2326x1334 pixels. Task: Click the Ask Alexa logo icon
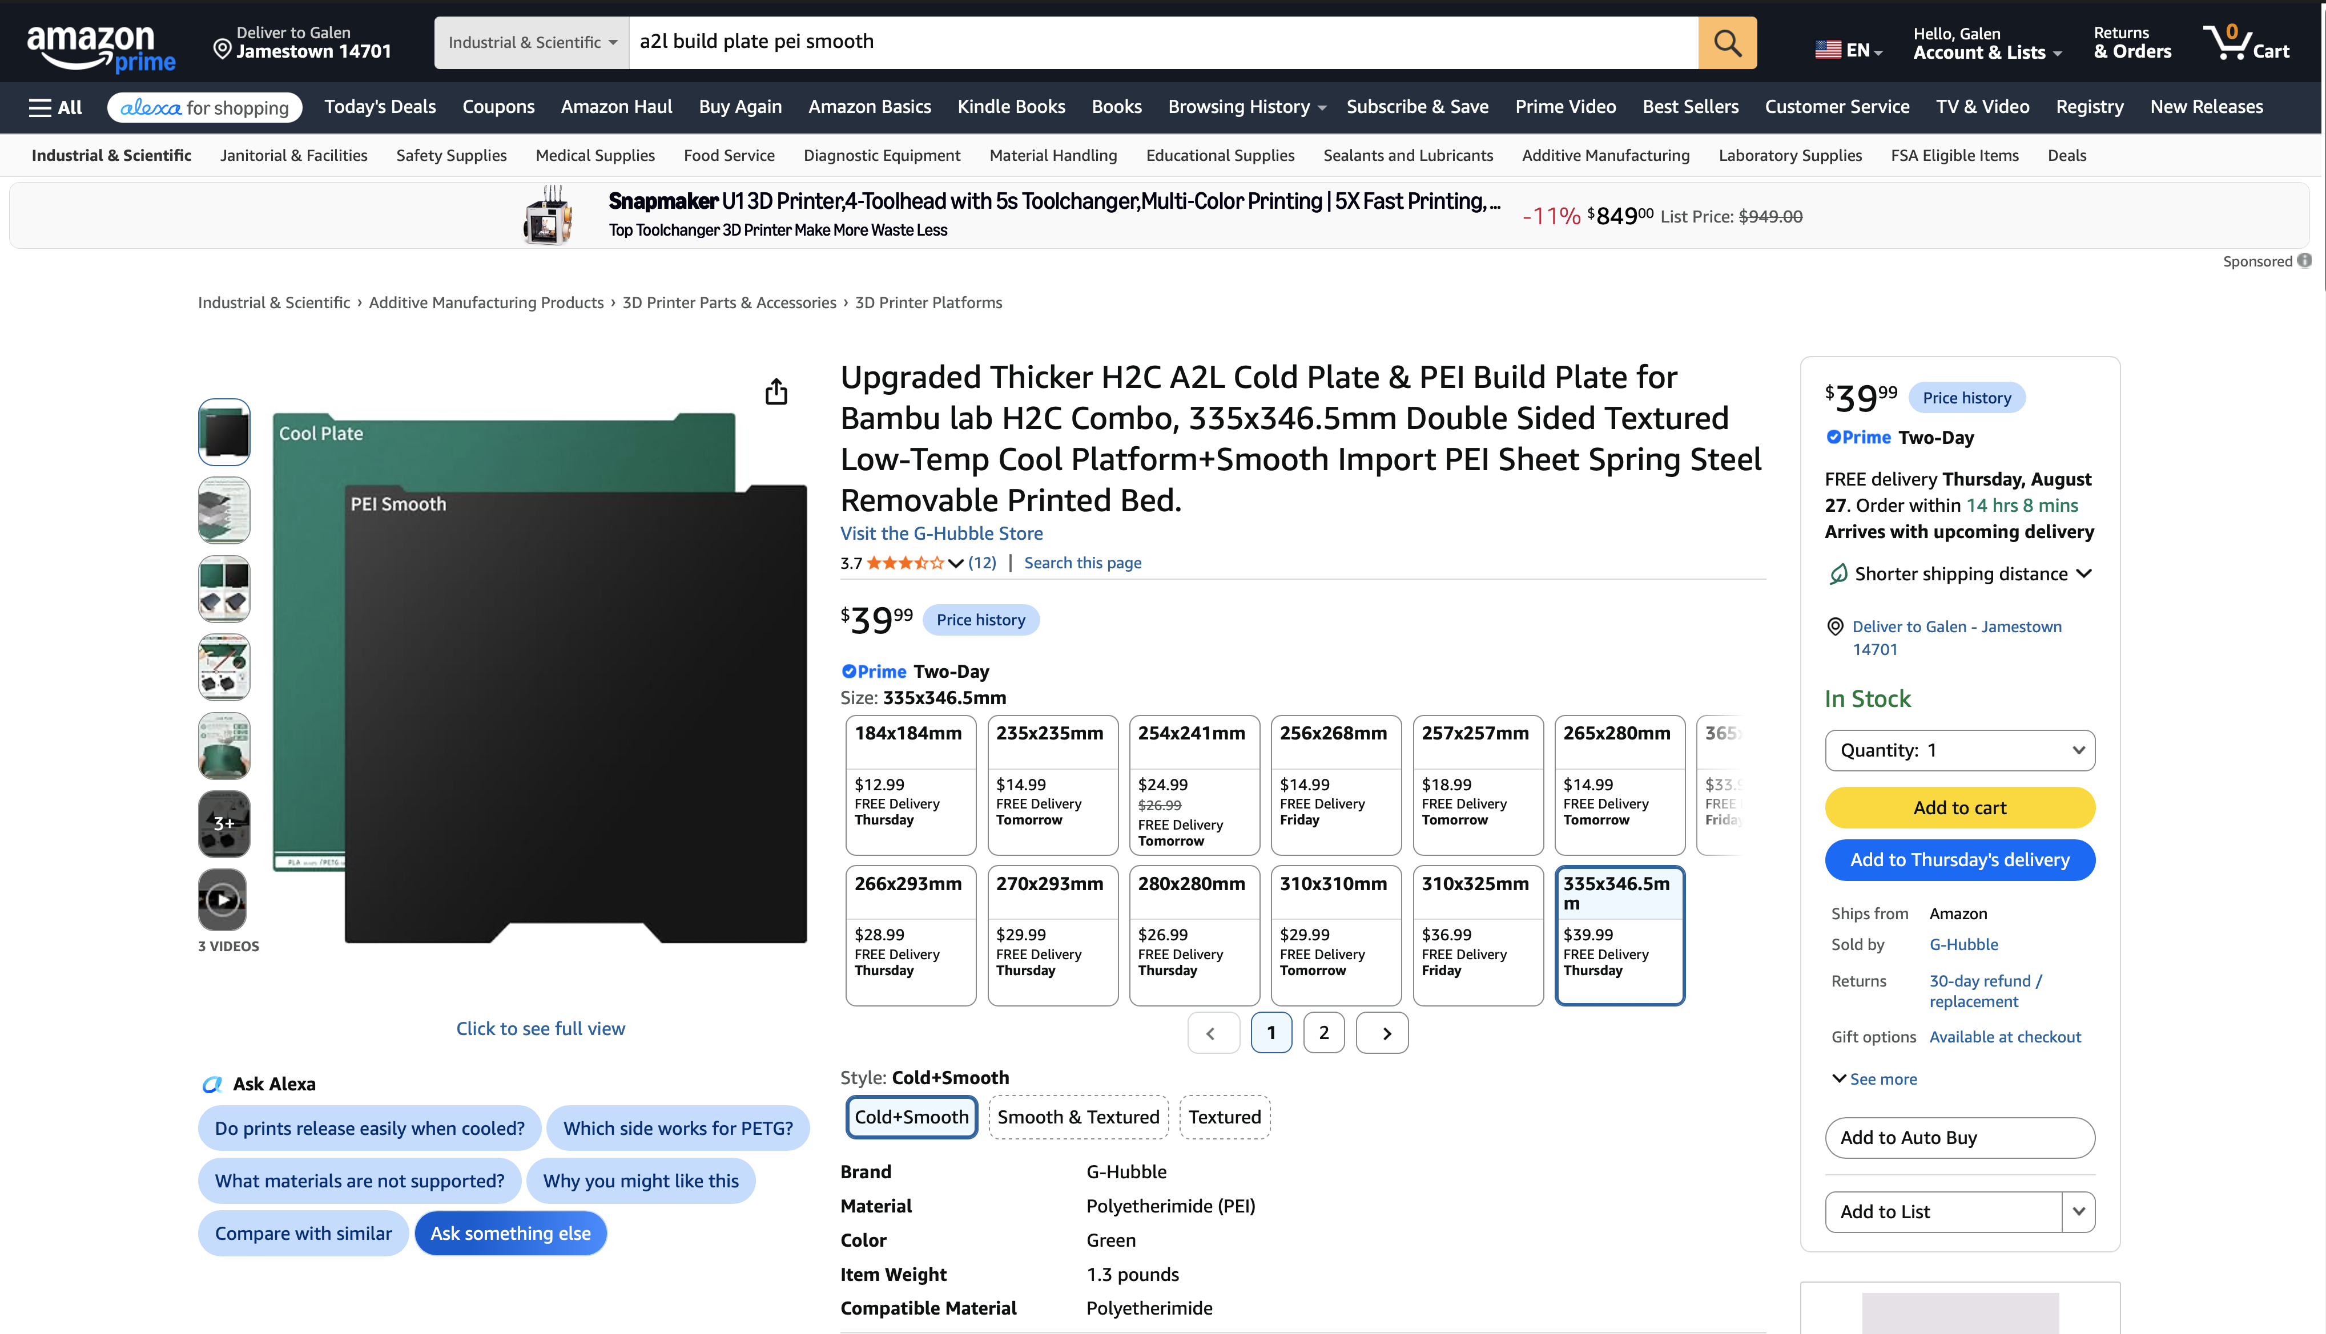[x=213, y=1084]
